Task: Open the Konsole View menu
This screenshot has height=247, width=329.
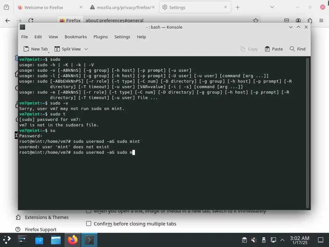Action: tap(53, 37)
